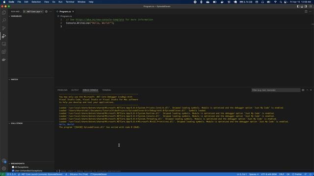Select the Debug Console panel tab
The image size is (314, 176).
click(90, 90)
